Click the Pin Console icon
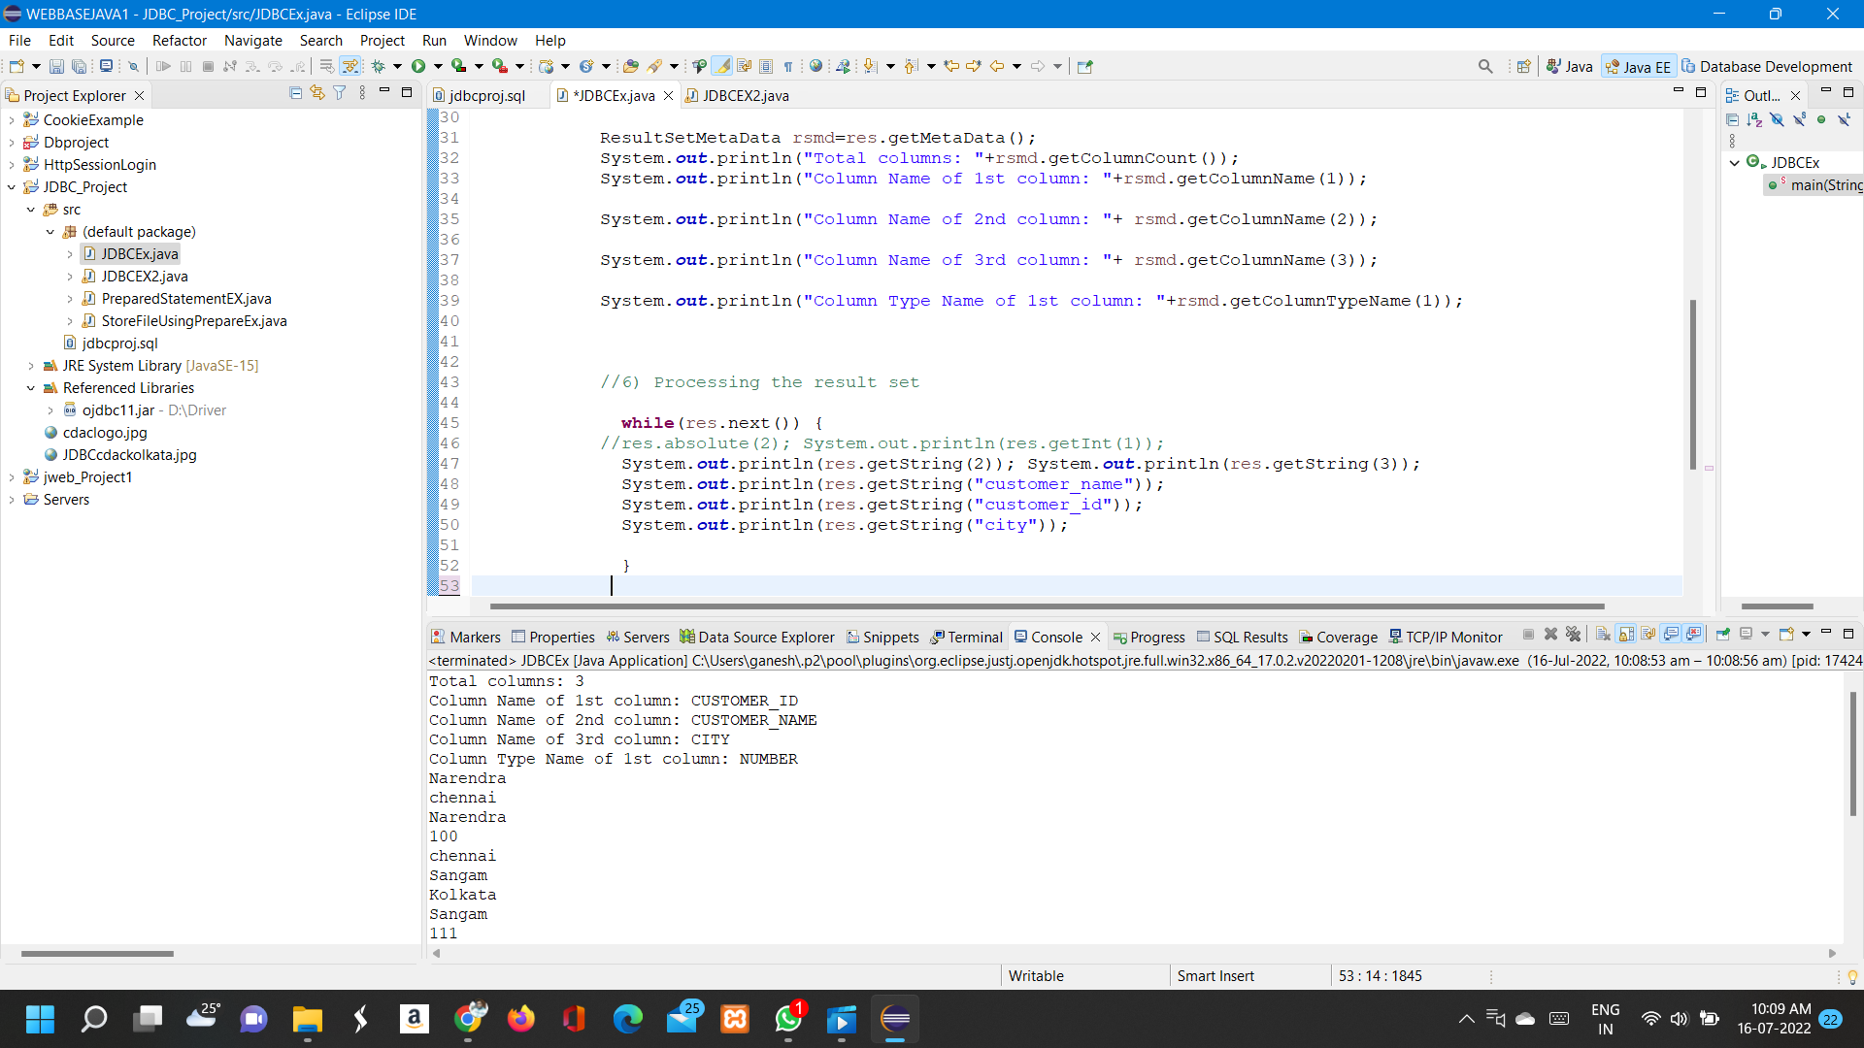This screenshot has height=1048, width=1864. click(x=1722, y=634)
